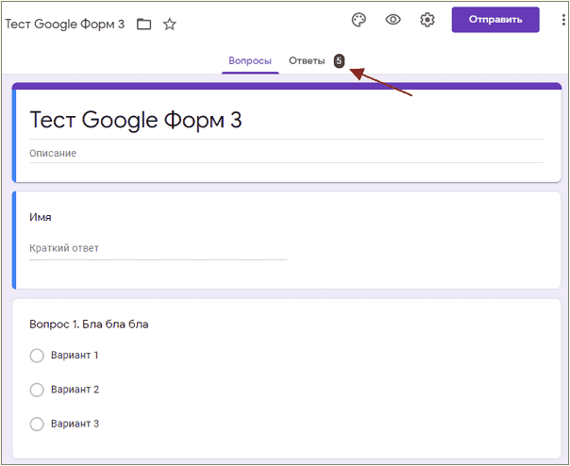Click the Вариант 2 option label

tap(75, 390)
